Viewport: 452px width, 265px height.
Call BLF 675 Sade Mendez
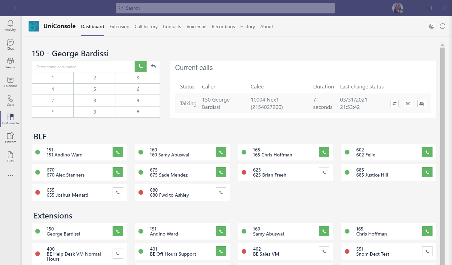tap(221, 172)
